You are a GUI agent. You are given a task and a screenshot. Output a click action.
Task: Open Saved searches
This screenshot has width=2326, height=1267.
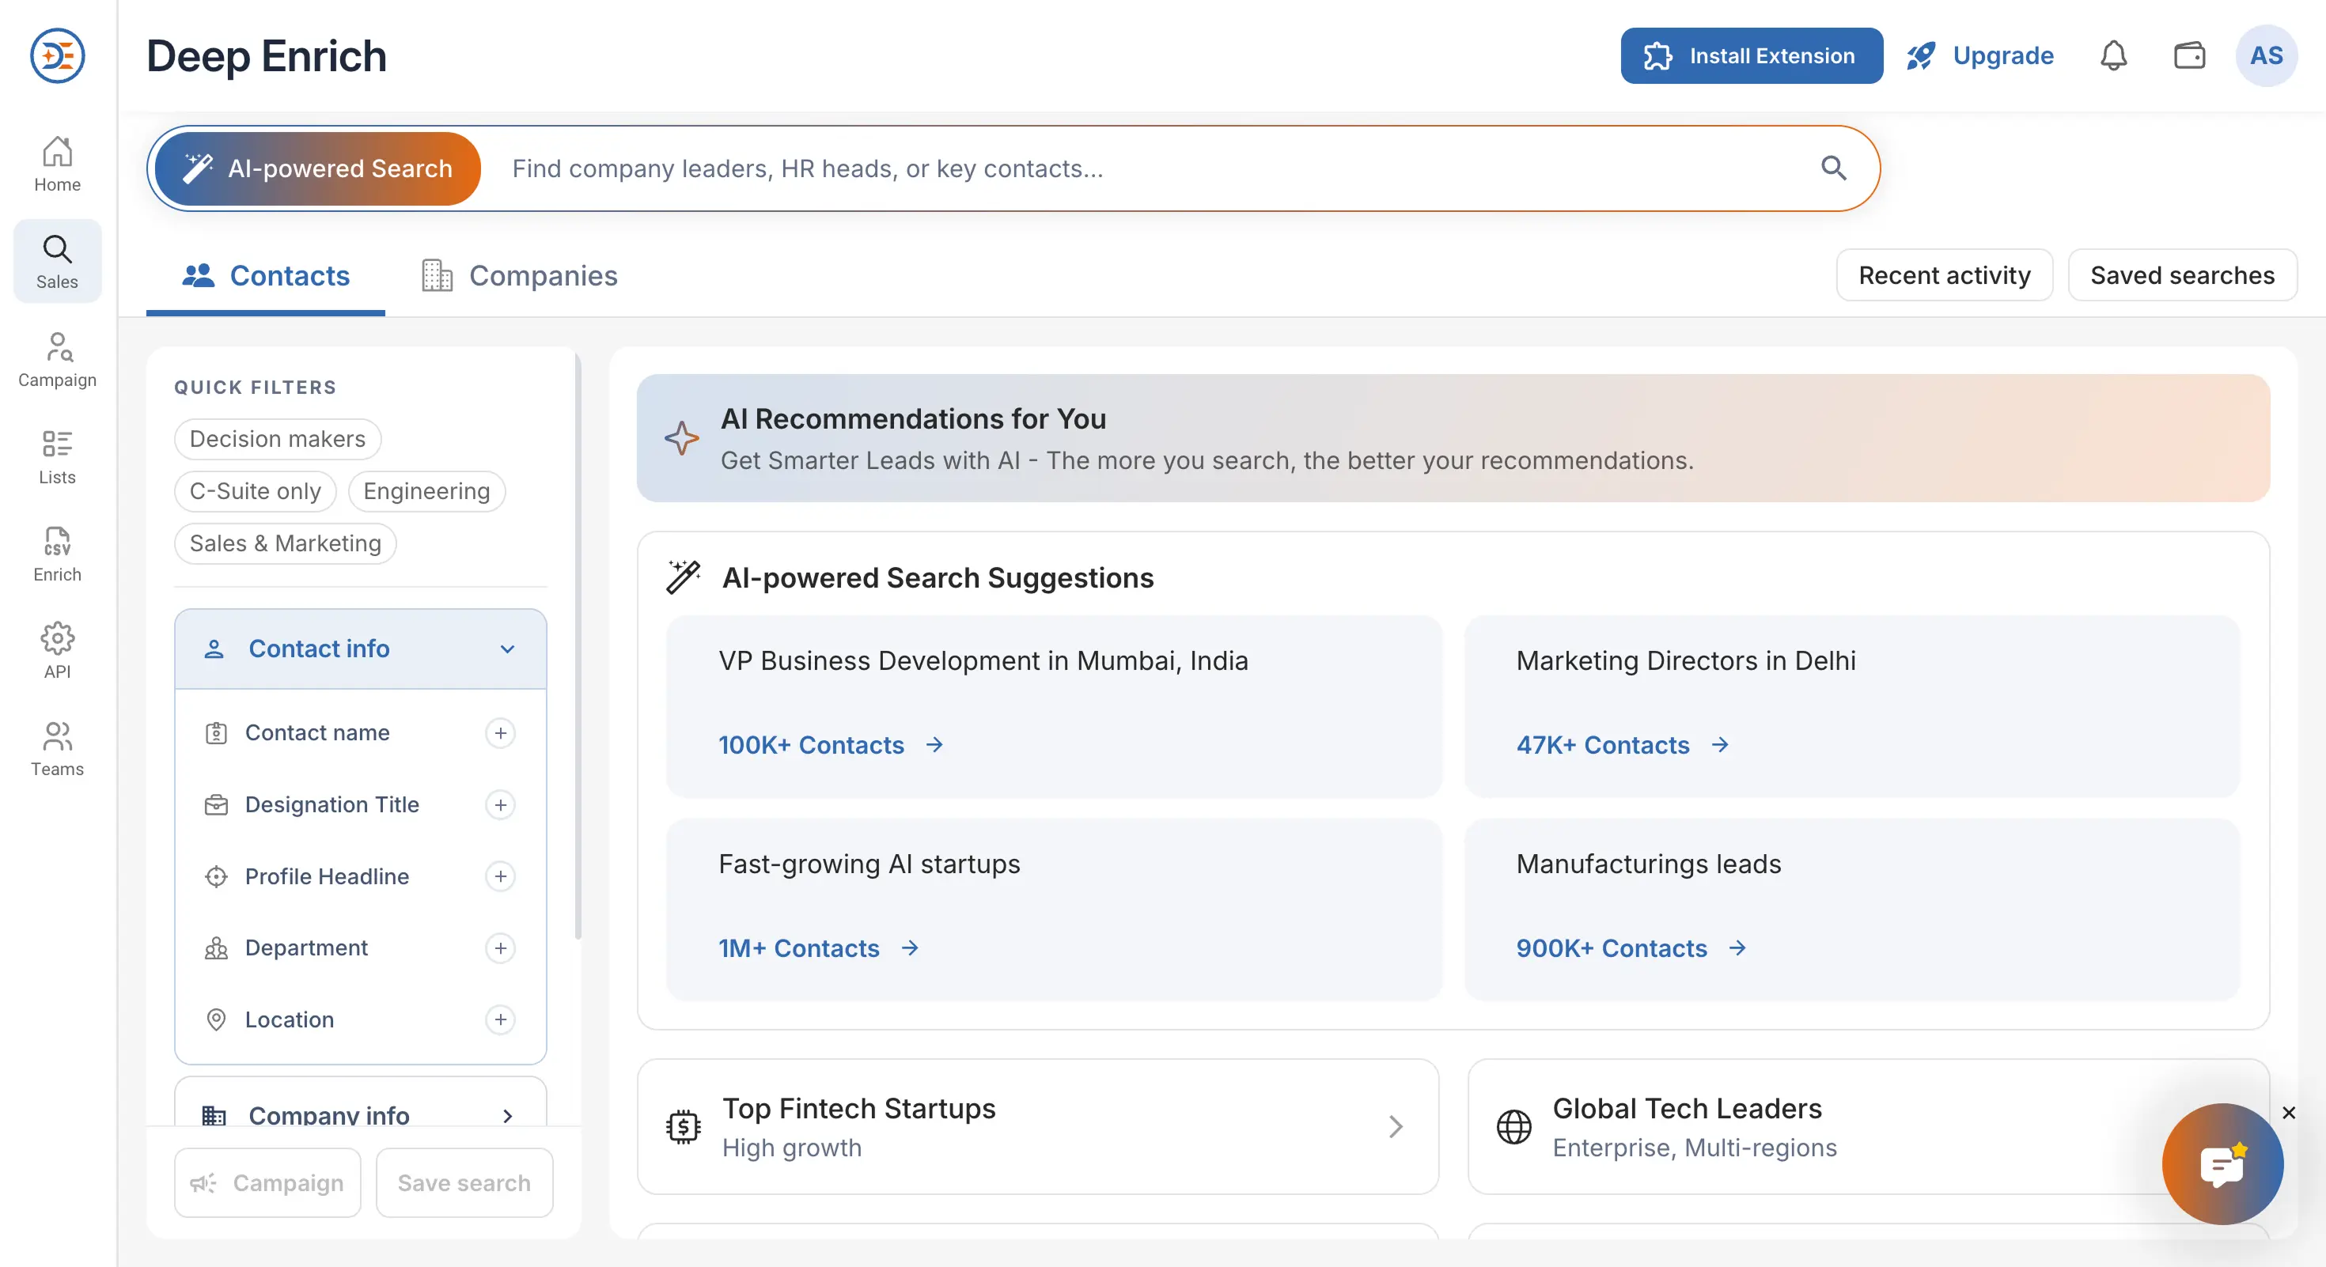2183,275
